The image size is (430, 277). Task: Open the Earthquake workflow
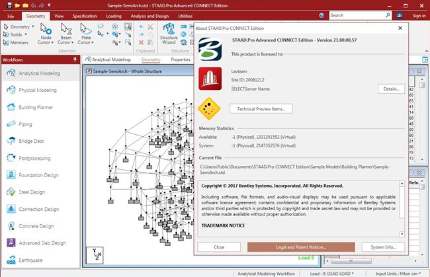tap(40, 260)
